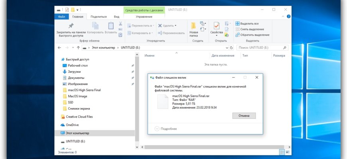347x159 pixels.
Task: Sort by the Имени column header
Action: tap(150, 56)
